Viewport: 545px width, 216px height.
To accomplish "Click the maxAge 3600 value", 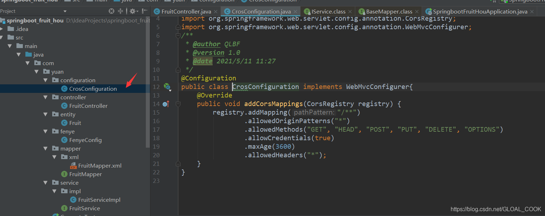I will (x=283, y=147).
